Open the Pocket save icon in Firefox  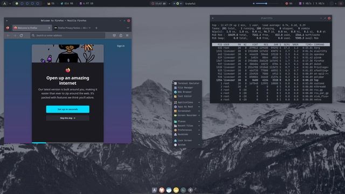114,36
